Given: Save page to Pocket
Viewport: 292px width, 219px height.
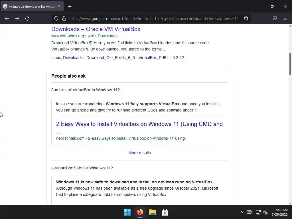Looking at the screenshot, I should coord(275,18).
